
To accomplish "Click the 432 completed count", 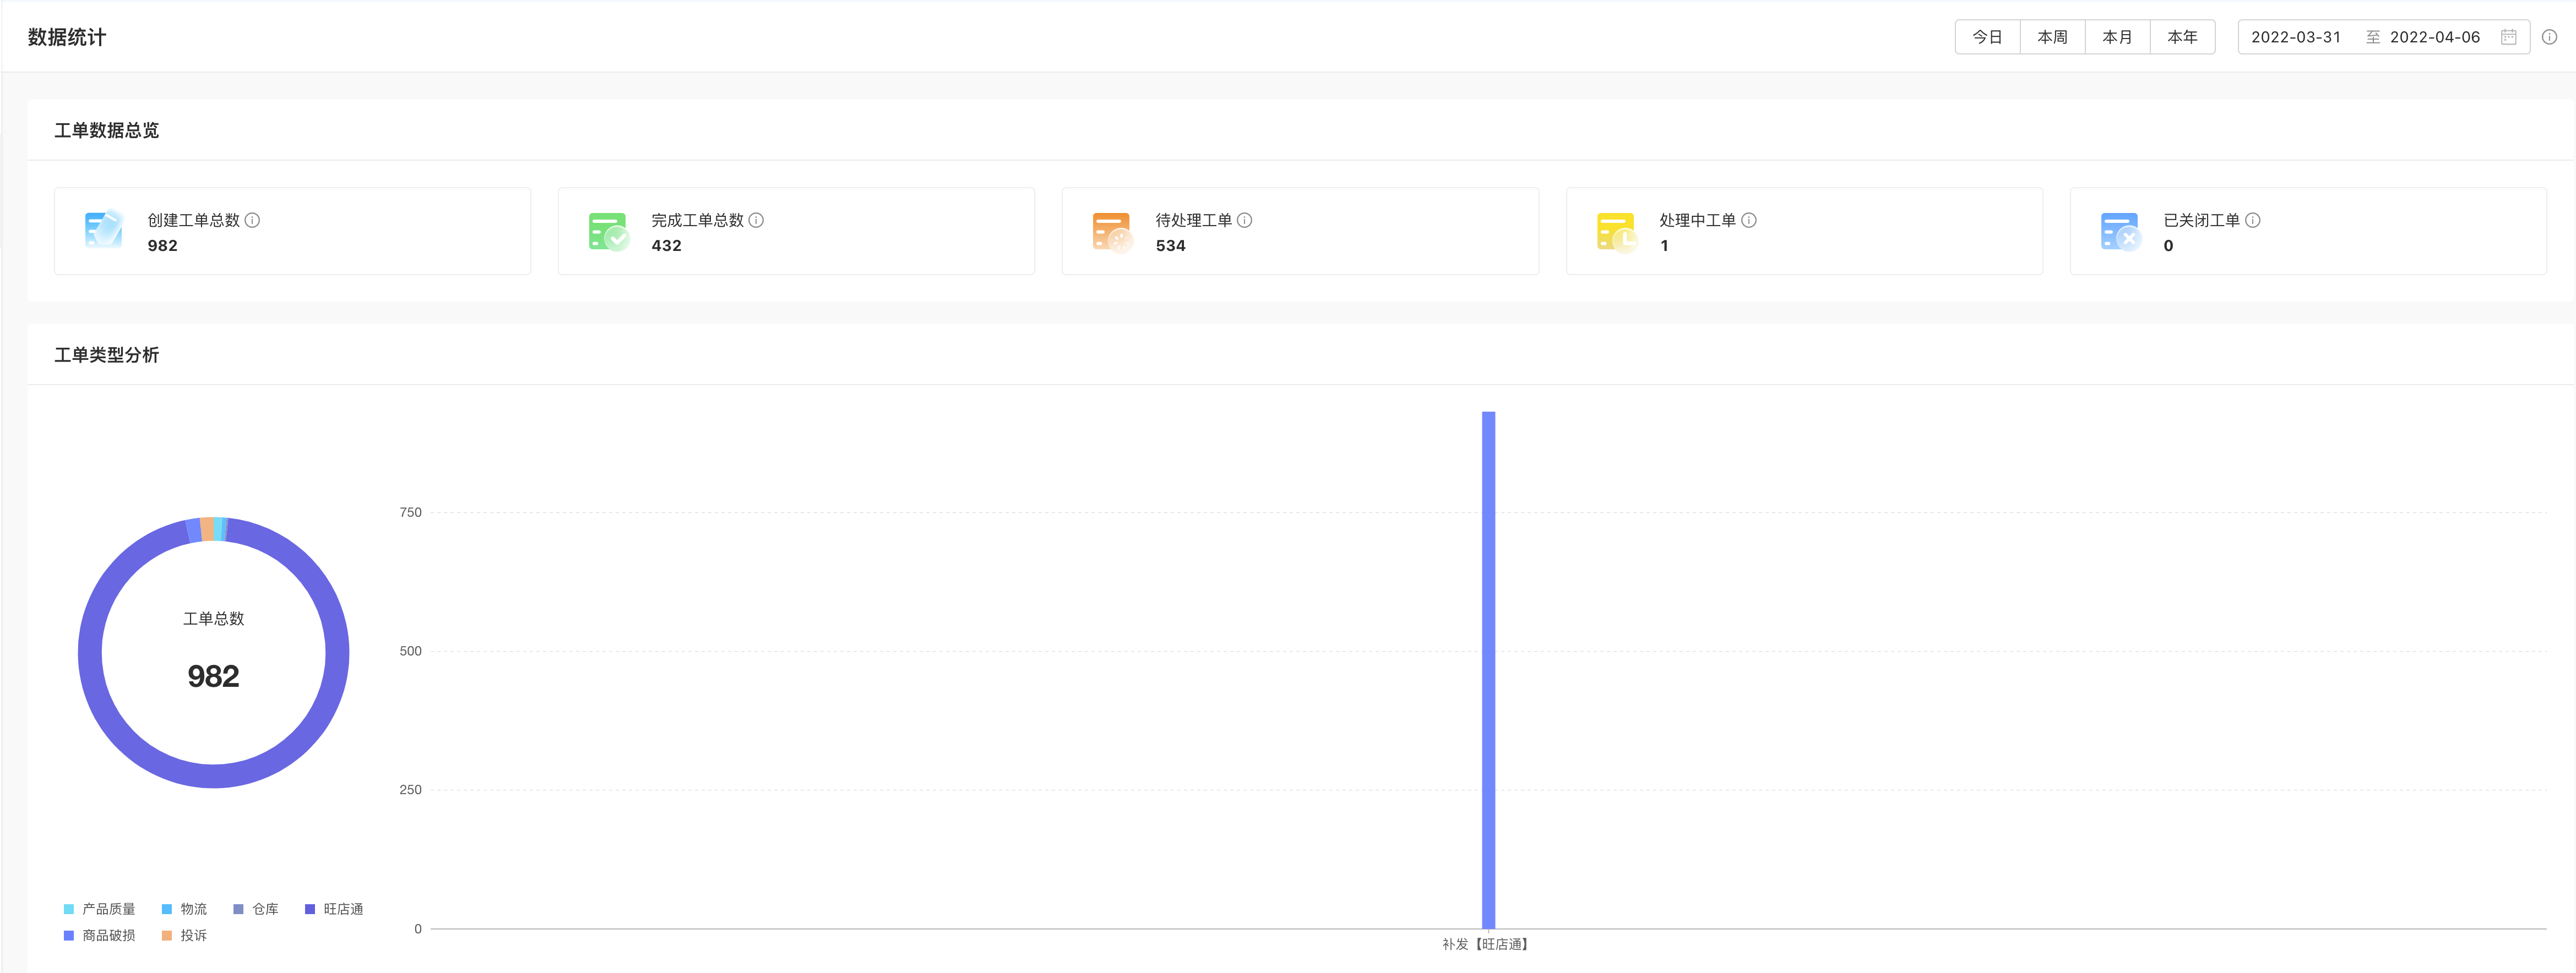I will pos(667,246).
